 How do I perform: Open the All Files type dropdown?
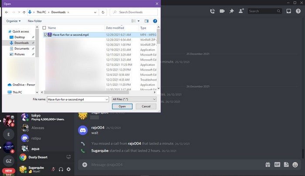tap(134, 99)
